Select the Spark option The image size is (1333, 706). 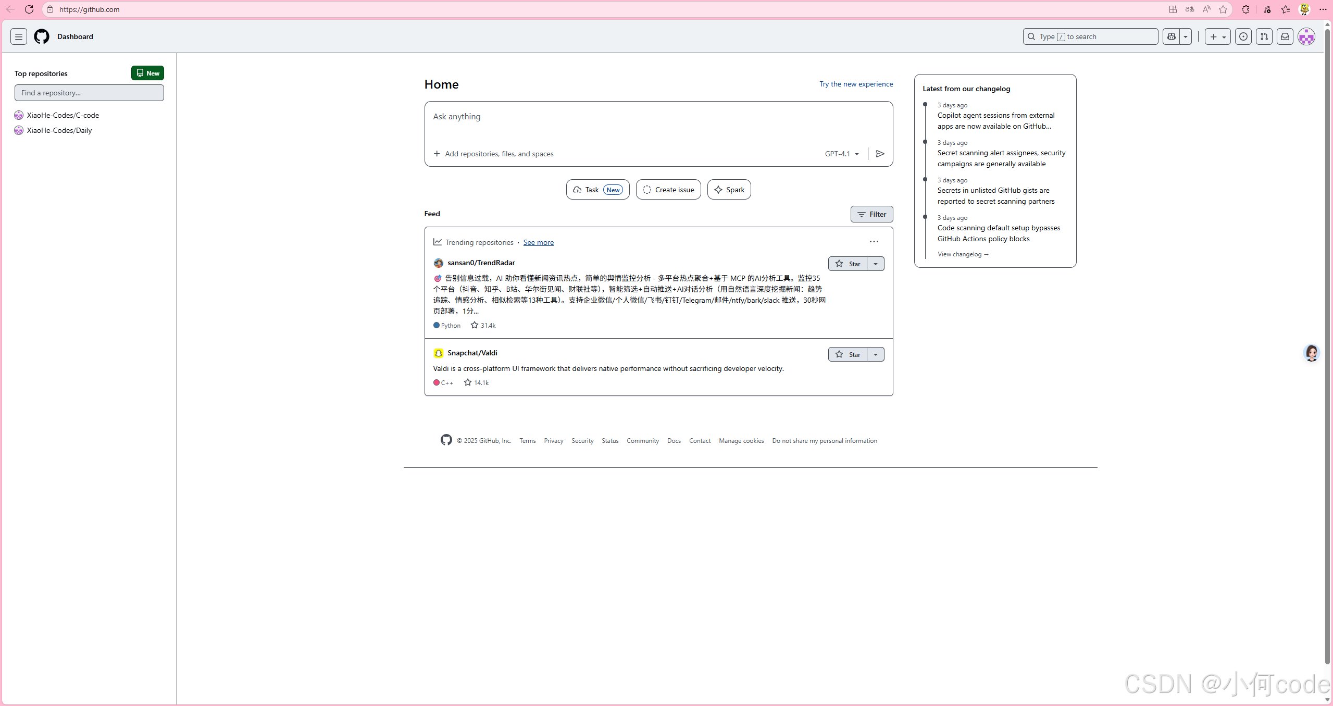[729, 190]
